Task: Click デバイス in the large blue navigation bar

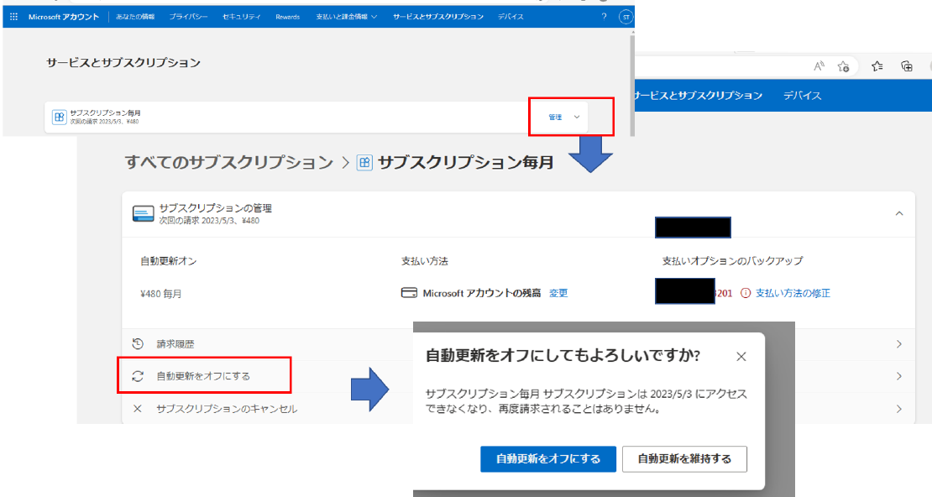Action: click(x=802, y=96)
